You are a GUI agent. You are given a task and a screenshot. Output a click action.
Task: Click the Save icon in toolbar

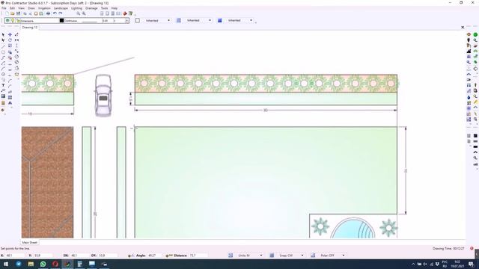18,13
